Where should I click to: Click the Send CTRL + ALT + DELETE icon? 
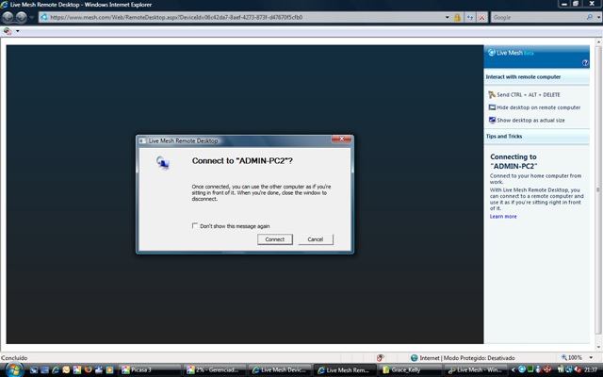pyautogui.click(x=492, y=94)
